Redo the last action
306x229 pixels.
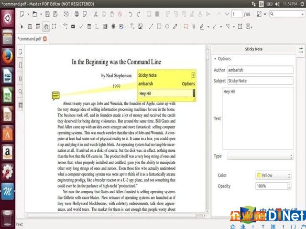tap(139, 14)
